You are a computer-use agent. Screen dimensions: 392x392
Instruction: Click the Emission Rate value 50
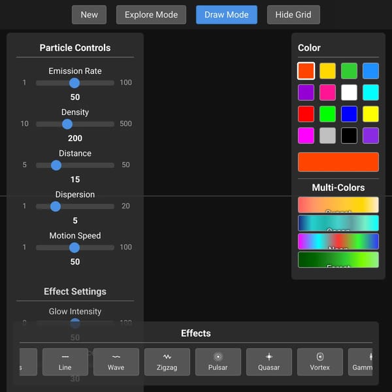click(x=75, y=97)
